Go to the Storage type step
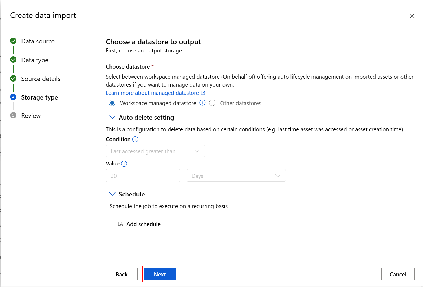Image resolution: width=423 pixels, height=287 pixels. pyautogui.click(x=39, y=97)
